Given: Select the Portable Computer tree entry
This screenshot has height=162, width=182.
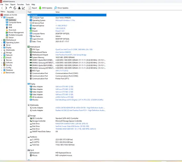Looking at the screenshot, I should pyautogui.click(x=16, y=35).
